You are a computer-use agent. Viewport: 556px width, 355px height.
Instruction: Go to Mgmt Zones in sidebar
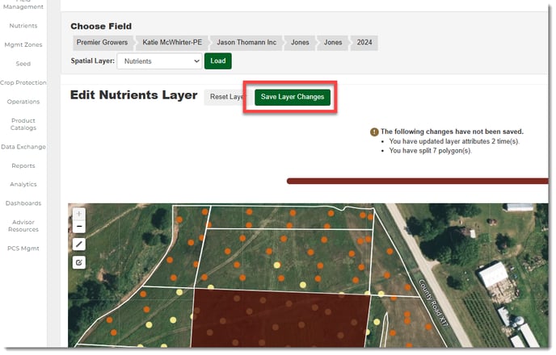click(x=23, y=44)
